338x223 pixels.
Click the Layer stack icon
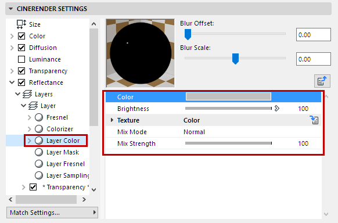(x=33, y=106)
